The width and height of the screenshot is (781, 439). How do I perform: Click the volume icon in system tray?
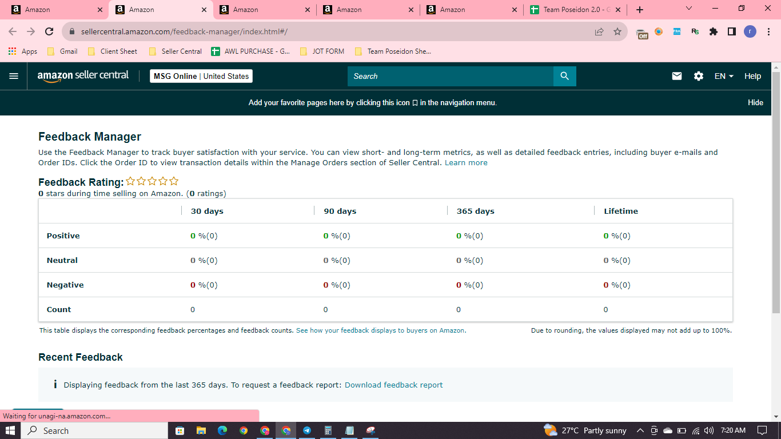709,430
